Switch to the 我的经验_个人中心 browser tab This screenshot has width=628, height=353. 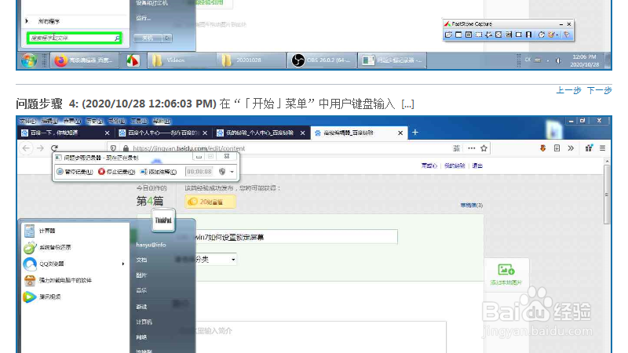(x=261, y=133)
